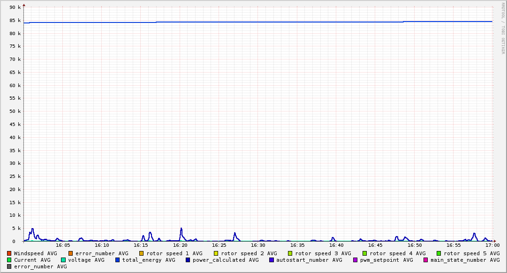Image resolution: width=507 pixels, height=273 pixels.
Task: Click the autostart_number AVG legend text
Action: [309, 260]
